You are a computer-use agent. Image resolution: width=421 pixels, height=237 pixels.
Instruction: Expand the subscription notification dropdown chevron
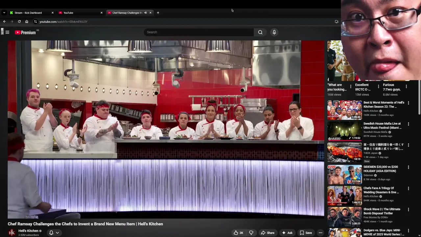tap(57, 233)
